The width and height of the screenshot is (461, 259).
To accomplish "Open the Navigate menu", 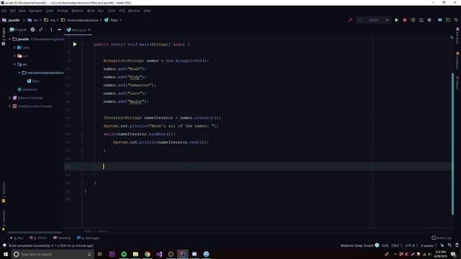I will coord(35,11).
